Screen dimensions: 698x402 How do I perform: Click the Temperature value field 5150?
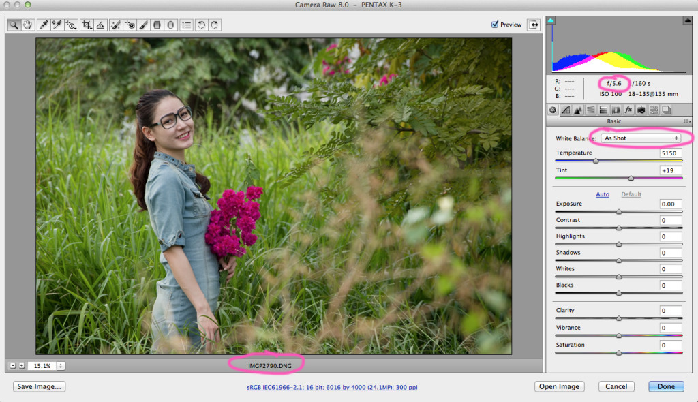tap(671, 153)
